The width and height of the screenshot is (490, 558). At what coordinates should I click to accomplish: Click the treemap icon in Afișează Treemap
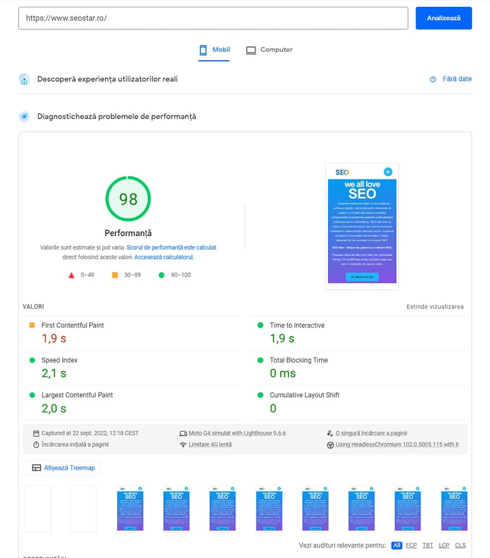(36, 468)
